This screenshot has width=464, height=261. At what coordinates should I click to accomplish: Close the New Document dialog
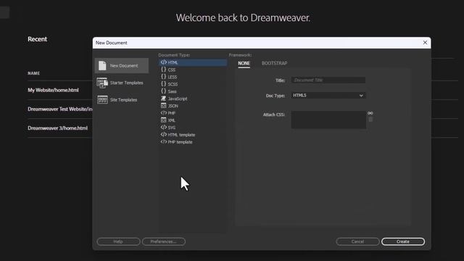click(425, 43)
